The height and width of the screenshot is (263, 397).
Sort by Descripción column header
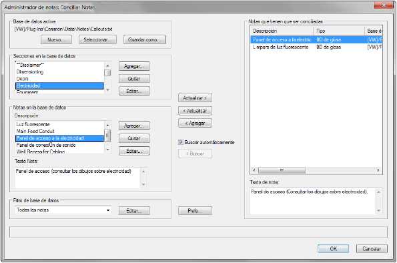282,31
